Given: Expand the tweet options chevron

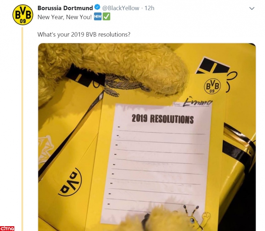Looking at the screenshot, I should pos(252,8).
